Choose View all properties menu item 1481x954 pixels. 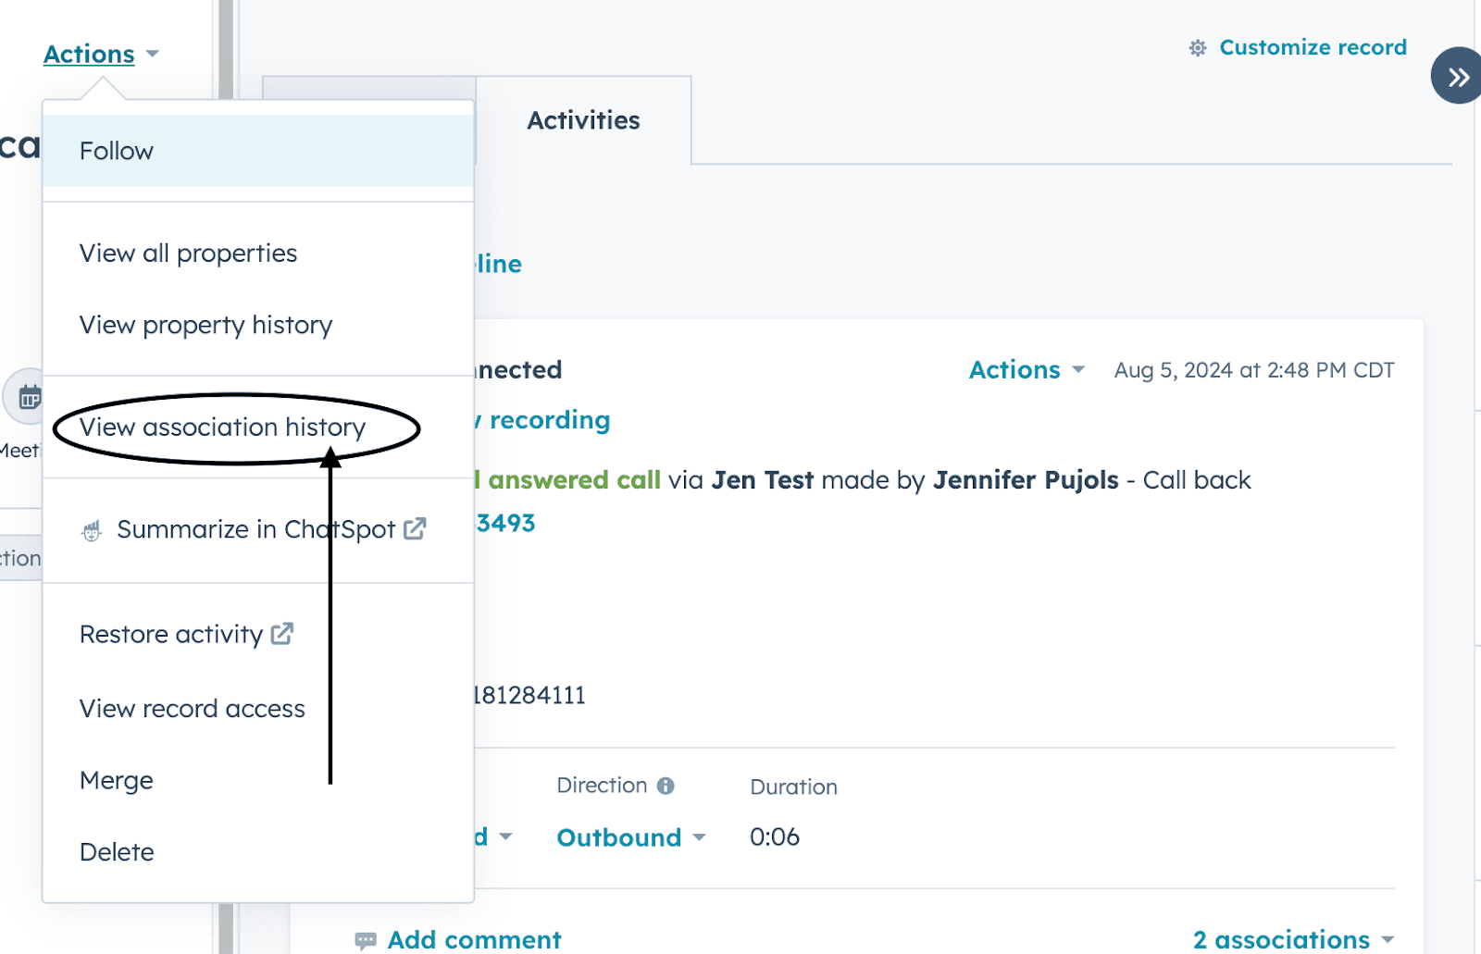tap(188, 254)
